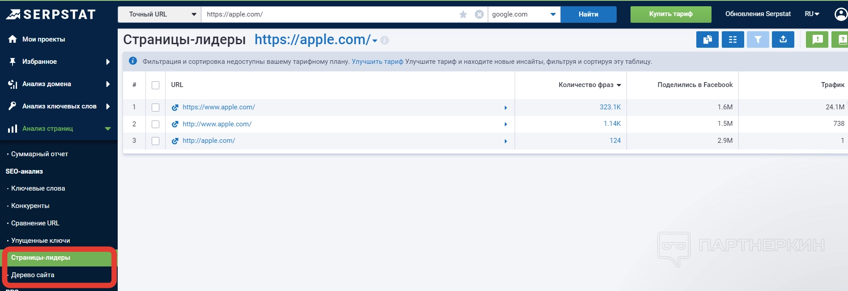Click the 2.9M Facebook shares value
The image size is (848, 291).
(725, 141)
